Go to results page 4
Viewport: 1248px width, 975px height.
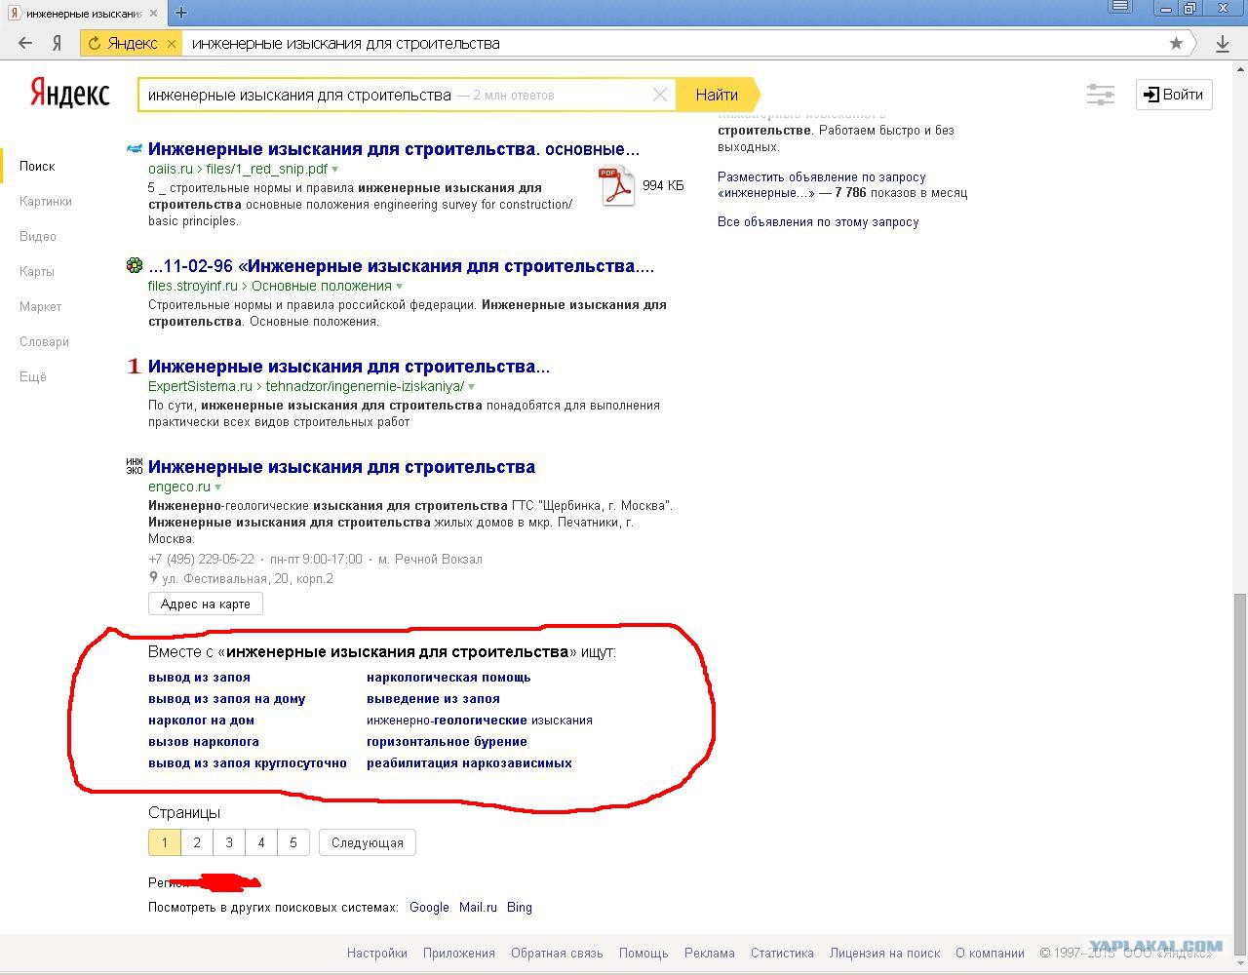point(261,842)
